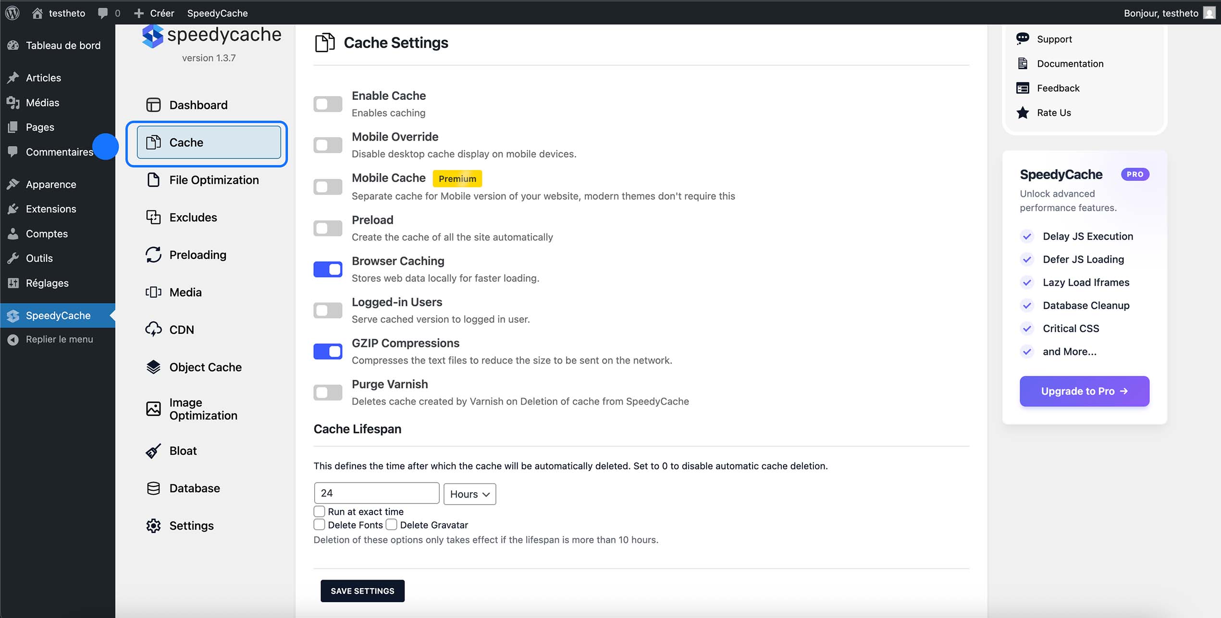Collapse the WordPress admin menu

click(59, 339)
